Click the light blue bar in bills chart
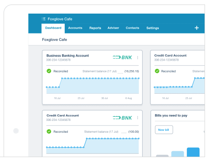This screenshot has height=163, width=210. (x=177, y=154)
